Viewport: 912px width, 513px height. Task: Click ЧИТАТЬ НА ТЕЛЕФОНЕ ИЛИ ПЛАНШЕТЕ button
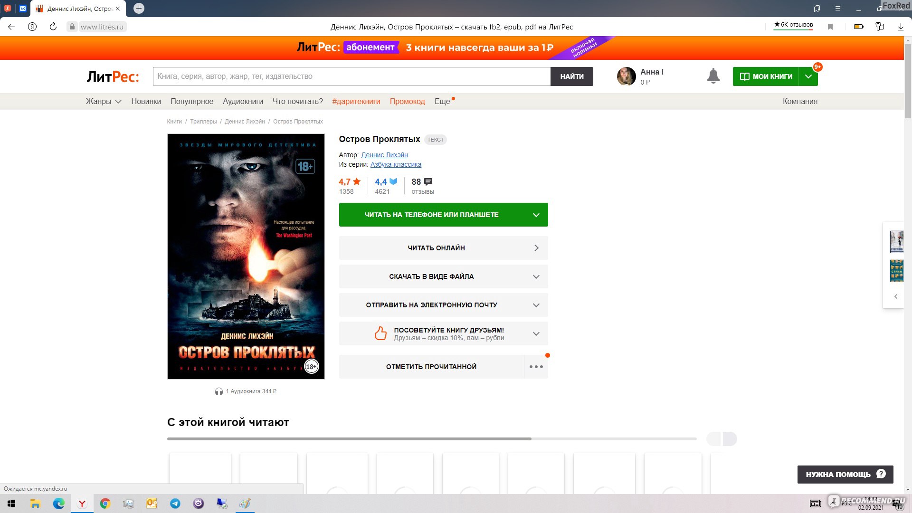coord(443,215)
